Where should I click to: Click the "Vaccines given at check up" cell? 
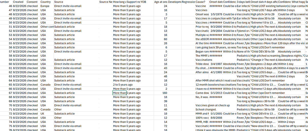click(213, 105)
